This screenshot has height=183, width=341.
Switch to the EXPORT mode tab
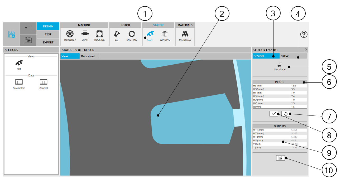pyautogui.click(x=48, y=42)
